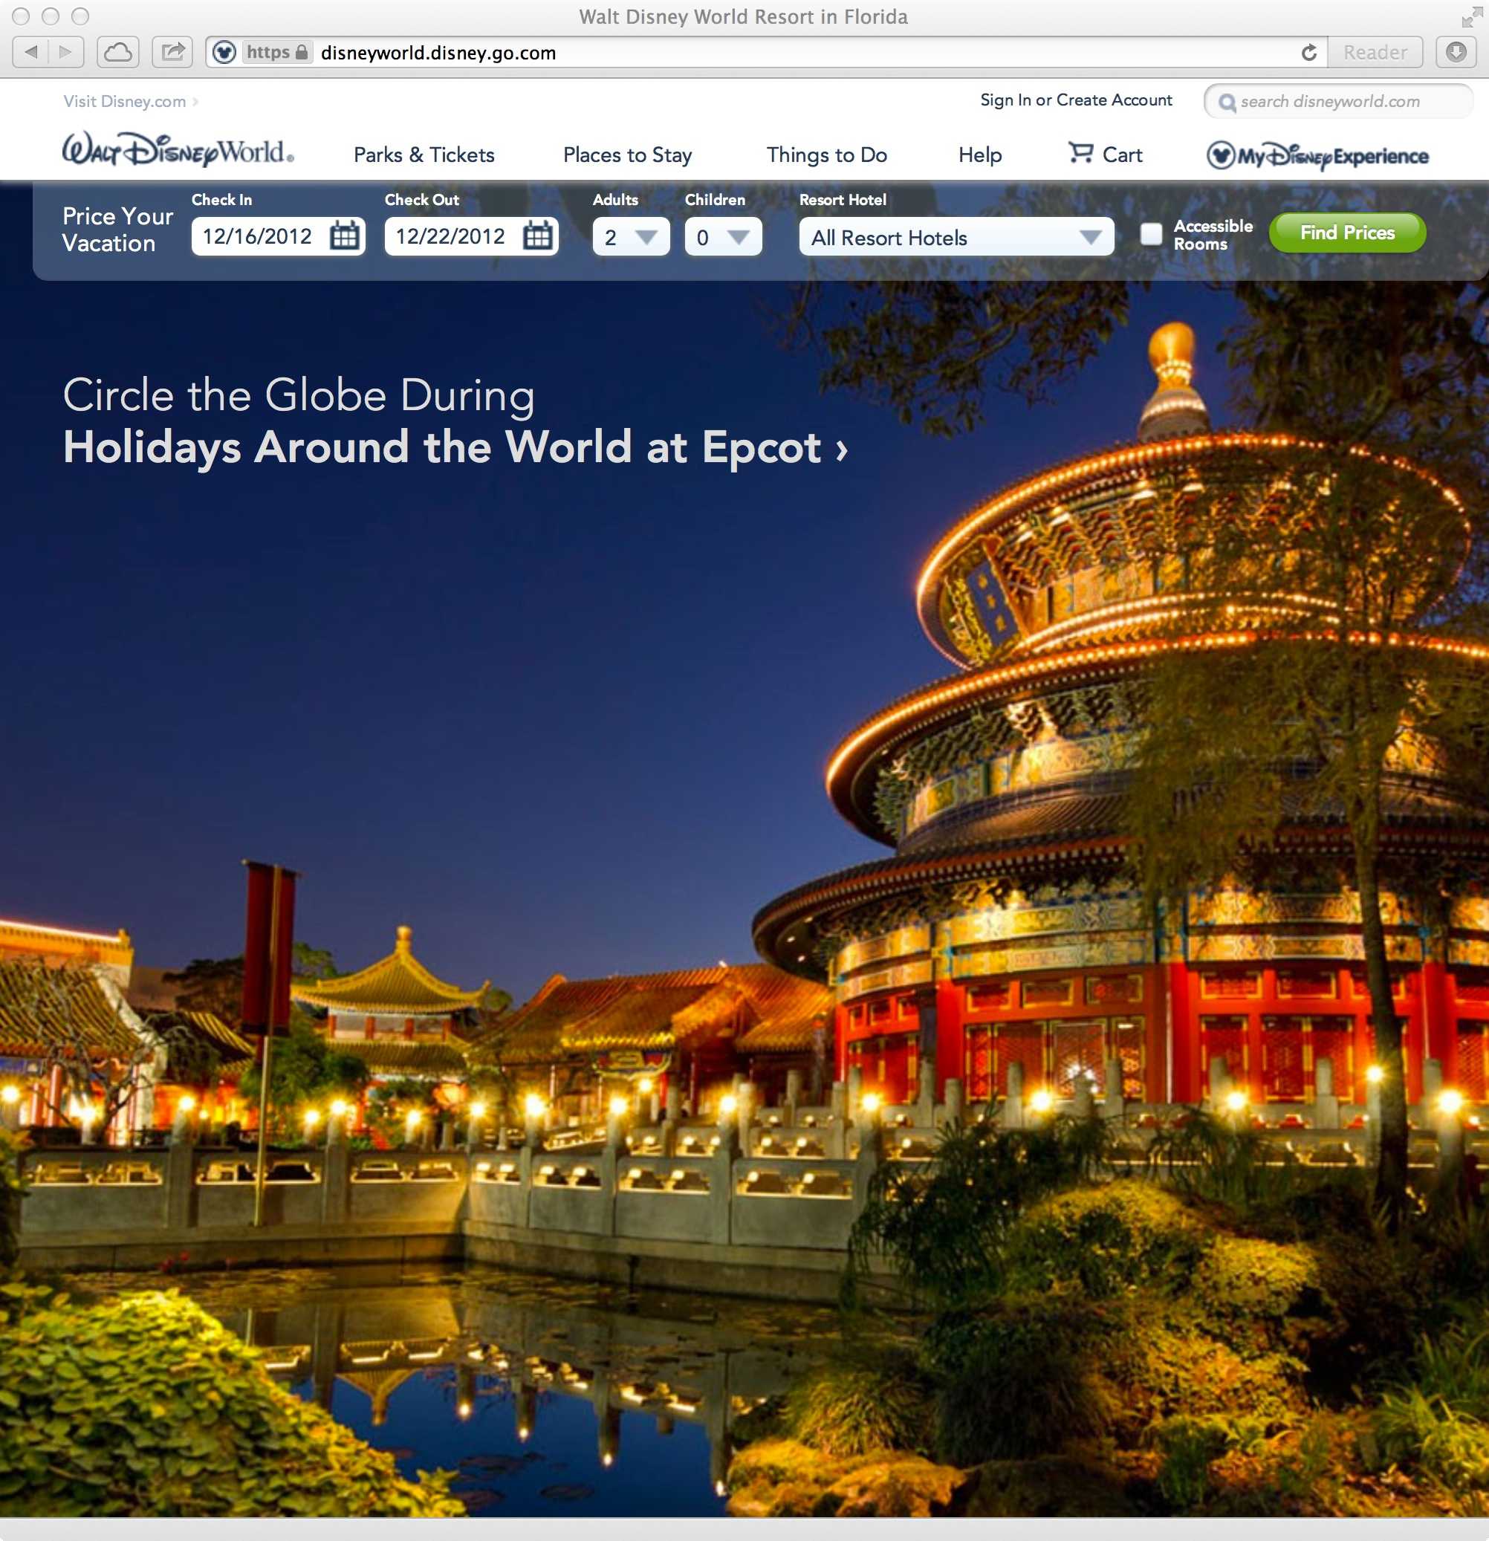Open the Parks & Tickets menu
The height and width of the screenshot is (1541, 1489).
pos(424,155)
